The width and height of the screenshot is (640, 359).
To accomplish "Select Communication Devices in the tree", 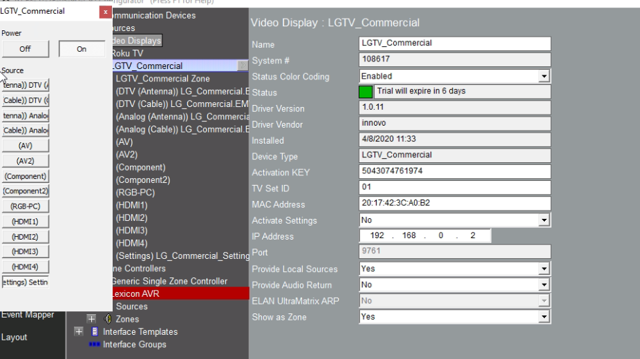I will [x=153, y=15].
